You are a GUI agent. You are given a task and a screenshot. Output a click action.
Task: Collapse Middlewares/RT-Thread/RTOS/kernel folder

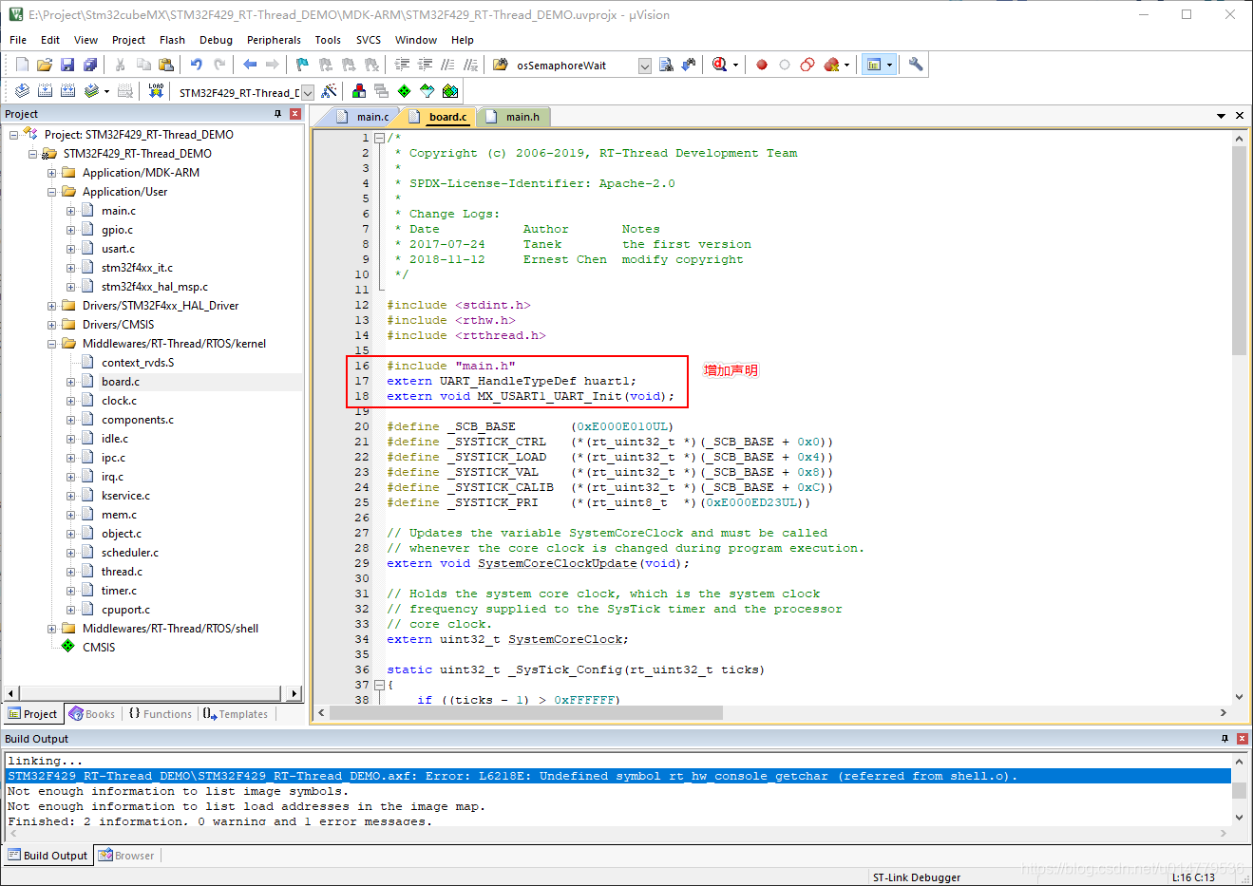pyautogui.click(x=52, y=344)
